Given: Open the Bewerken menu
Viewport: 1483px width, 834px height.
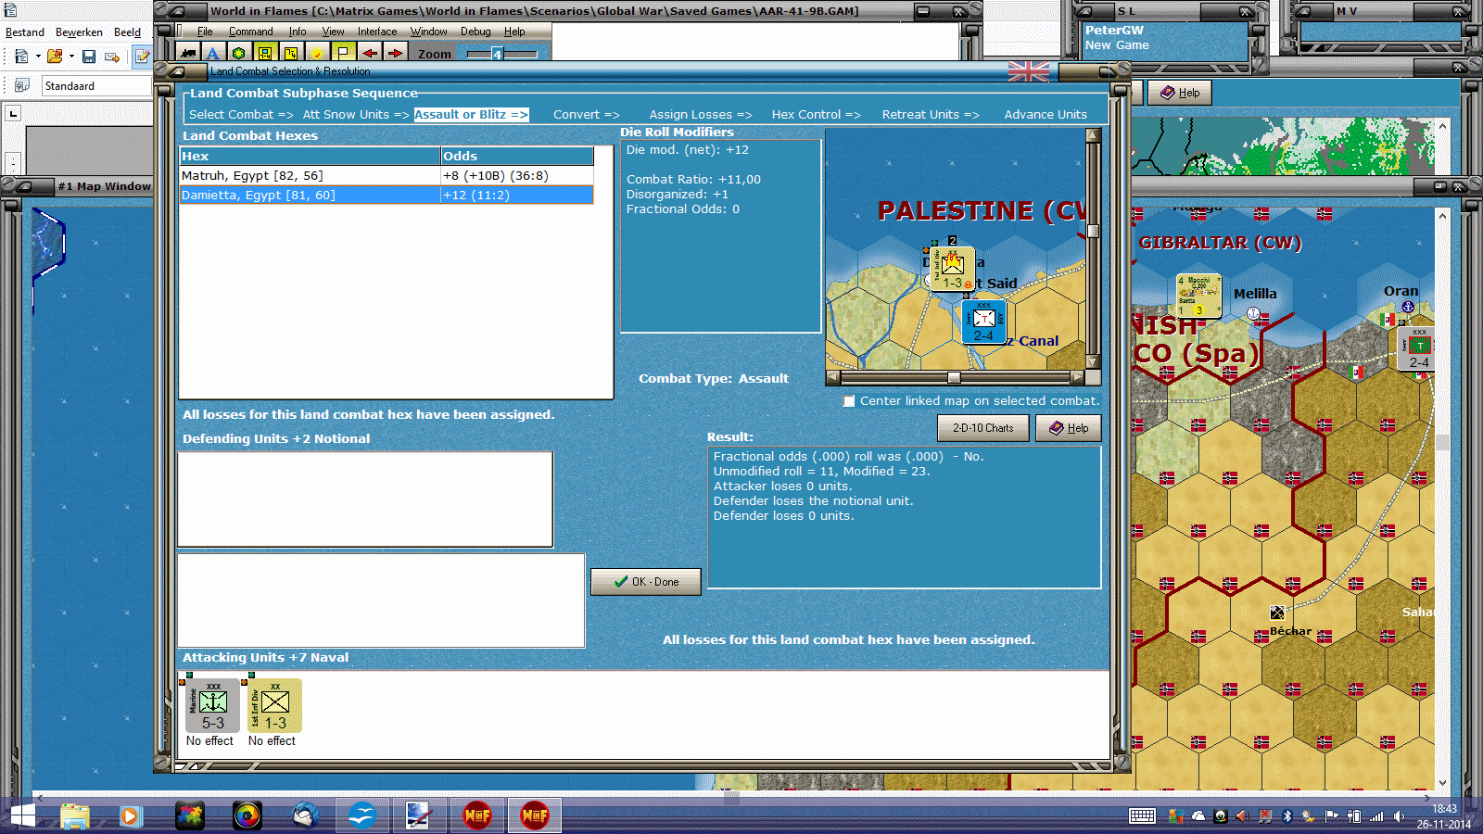Looking at the screenshot, I should 79,32.
